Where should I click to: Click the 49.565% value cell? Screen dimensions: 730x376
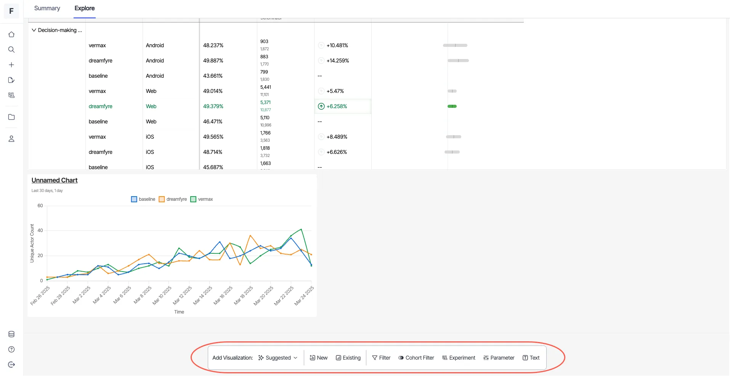pos(213,137)
